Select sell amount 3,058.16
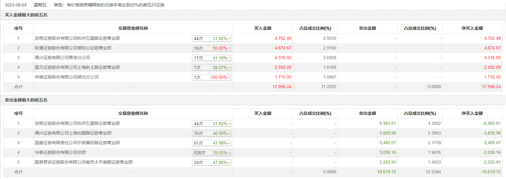Image resolution: width=506 pixels, height=179 pixels. click(x=388, y=152)
